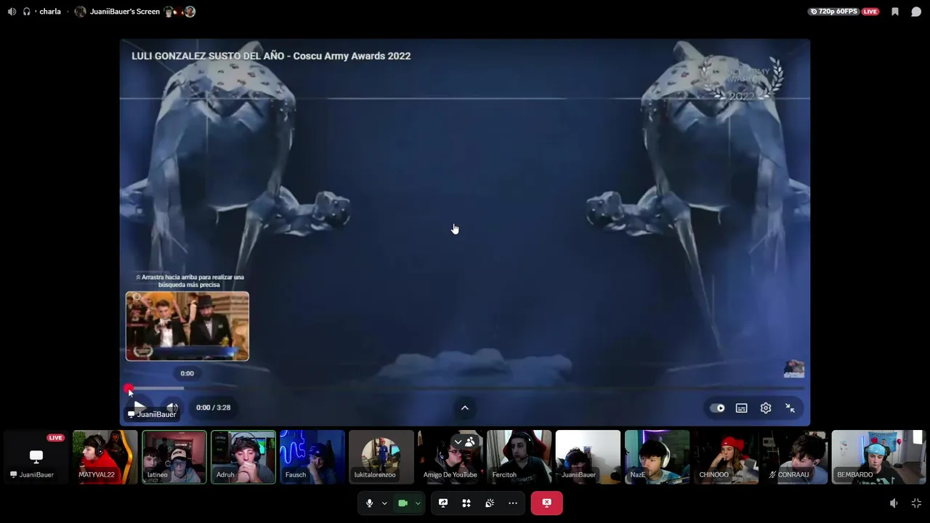The width and height of the screenshot is (930, 523).
Task: Click the members icon above participant tiles
Action: pos(470,442)
